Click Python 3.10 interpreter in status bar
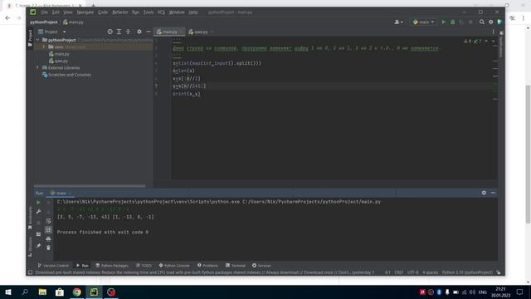Image resolution: width=531 pixels, height=299 pixels. 467,272
